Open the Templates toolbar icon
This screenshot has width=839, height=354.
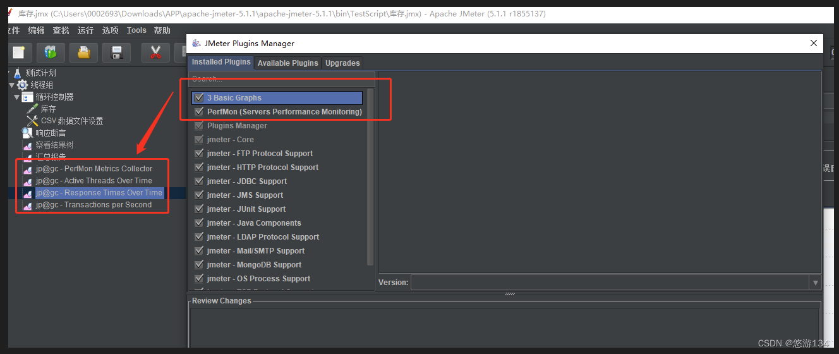pos(51,52)
